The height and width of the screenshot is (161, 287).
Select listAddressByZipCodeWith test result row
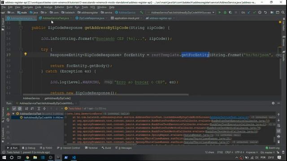coord(37,118)
